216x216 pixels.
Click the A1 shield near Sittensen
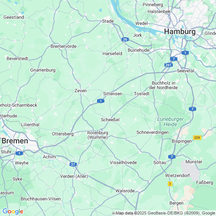101,101
